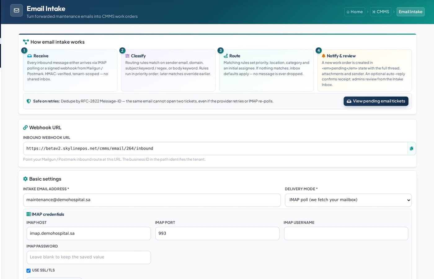Click the 'Turn forwarded maintenance emails' subtitle

pos(82,16)
